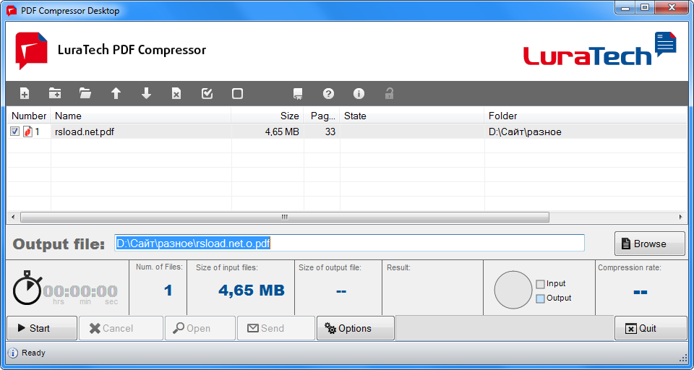Click the Ready status info icon
The height and width of the screenshot is (370, 694).
click(13, 353)
